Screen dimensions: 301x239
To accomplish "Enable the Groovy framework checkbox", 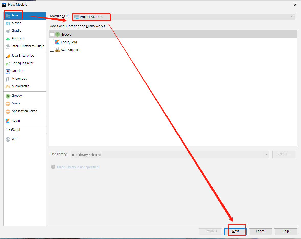I will coord(52,34).
